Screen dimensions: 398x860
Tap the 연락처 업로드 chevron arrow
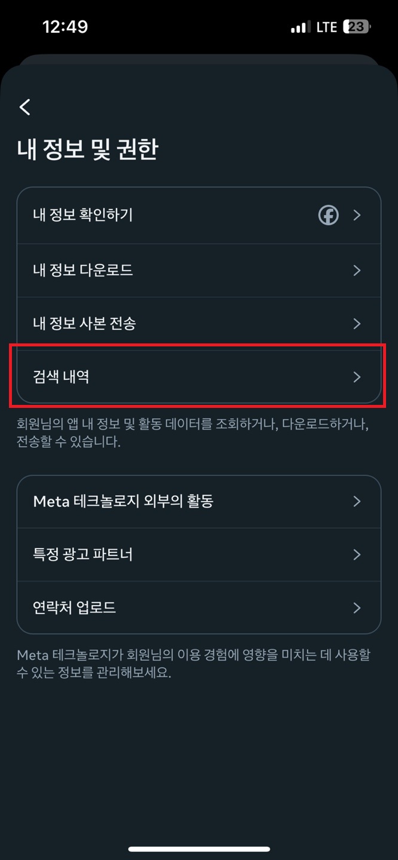point(357,608)
